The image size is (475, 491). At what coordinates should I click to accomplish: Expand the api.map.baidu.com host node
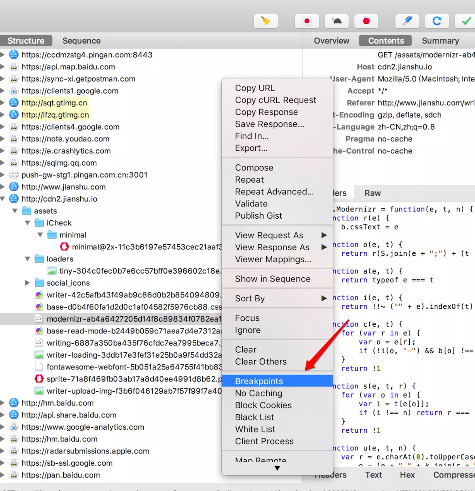coord(2,67)
